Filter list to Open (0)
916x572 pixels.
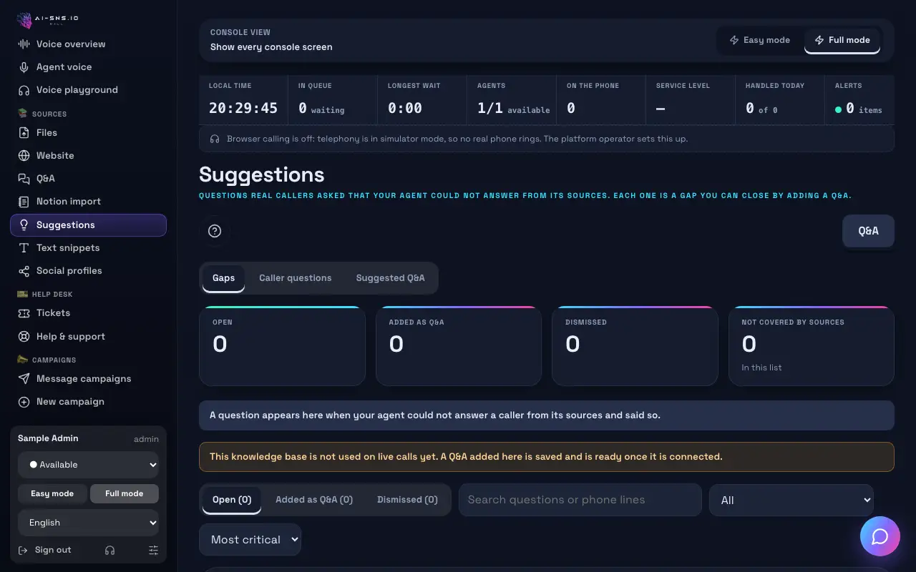pos(232,500)
